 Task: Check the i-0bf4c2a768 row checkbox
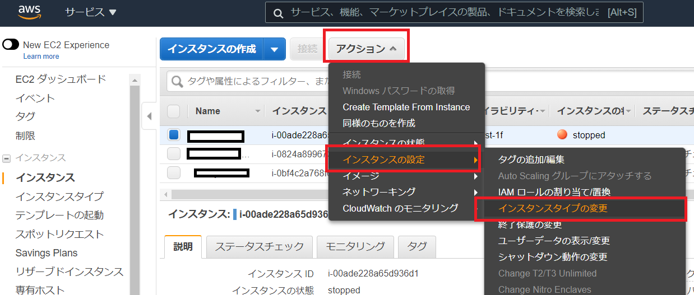click(174, 172)
